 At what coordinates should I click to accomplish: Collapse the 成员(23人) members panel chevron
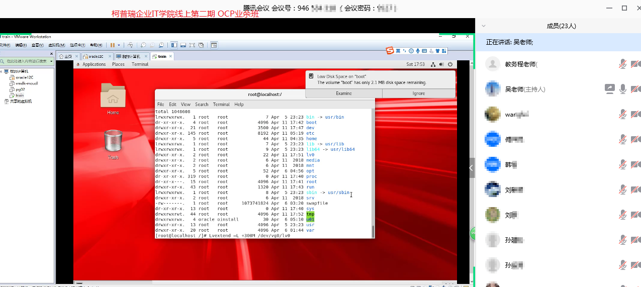click(483, 26)
